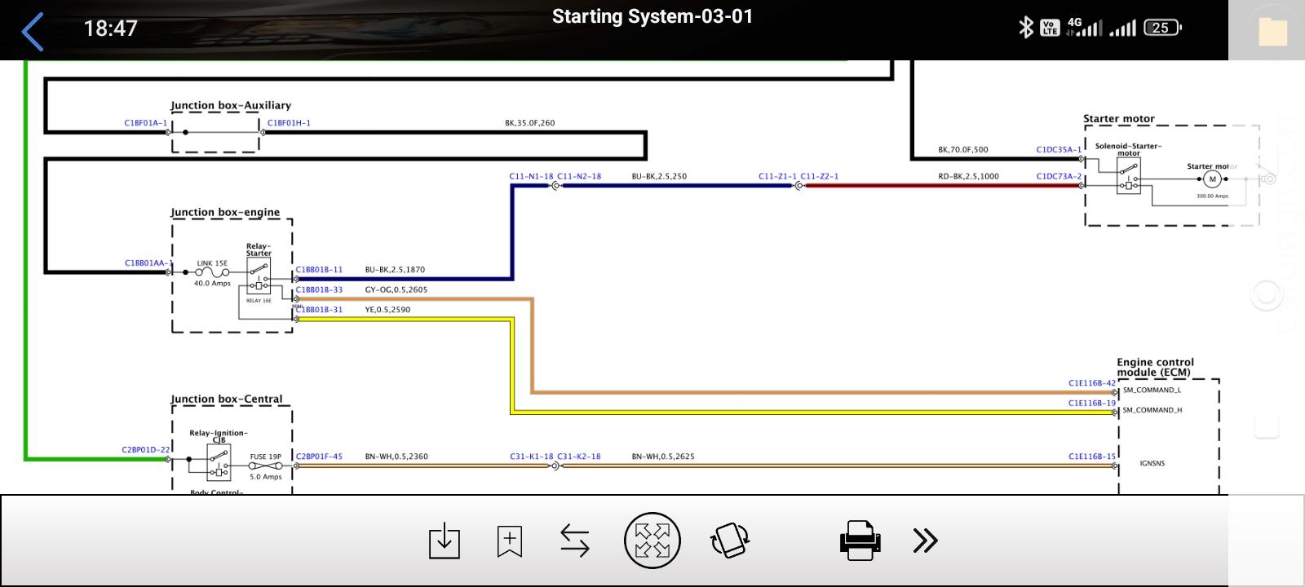Select the Junction box-Auxiliary label
1305x587 pixels.
coord(231,105)
